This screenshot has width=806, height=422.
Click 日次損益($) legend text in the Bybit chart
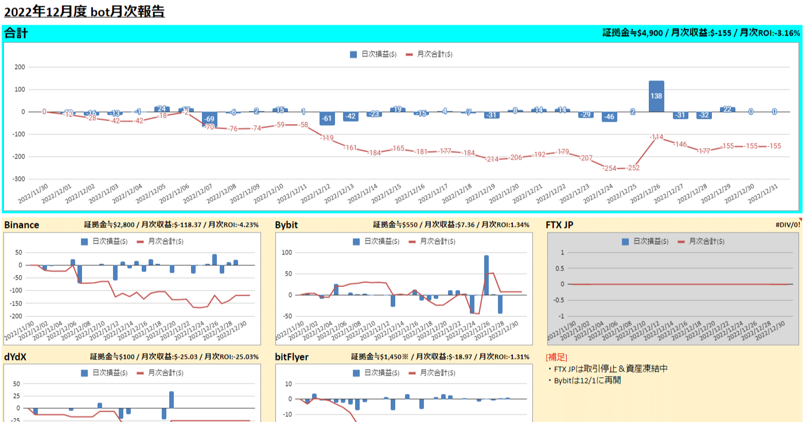[382, 242]
